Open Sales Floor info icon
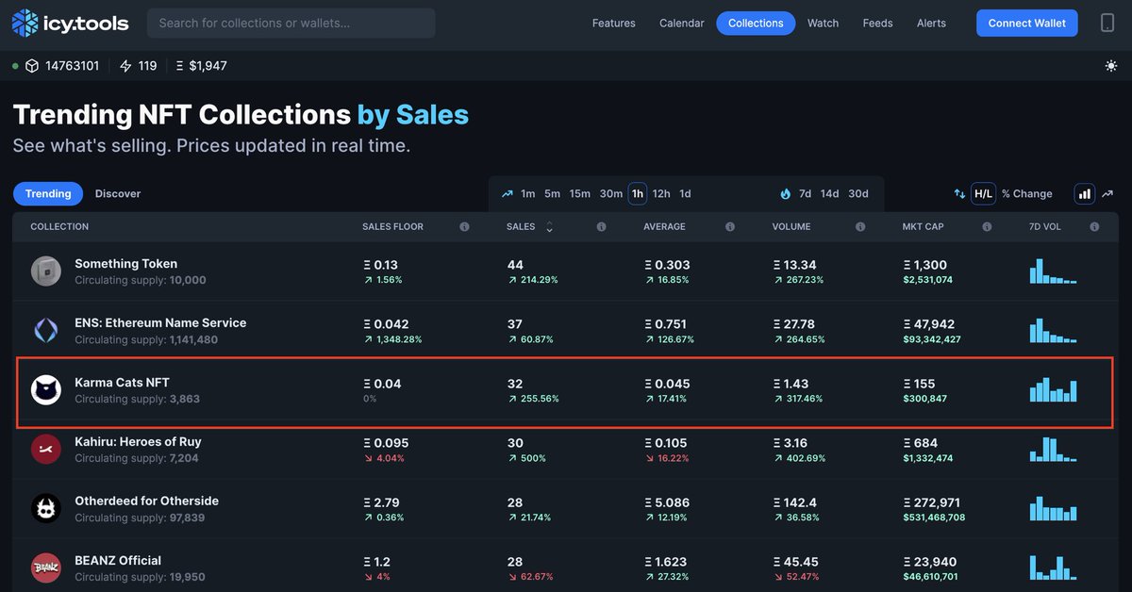Screen dimensions: 1132x592 pos(464,227)
